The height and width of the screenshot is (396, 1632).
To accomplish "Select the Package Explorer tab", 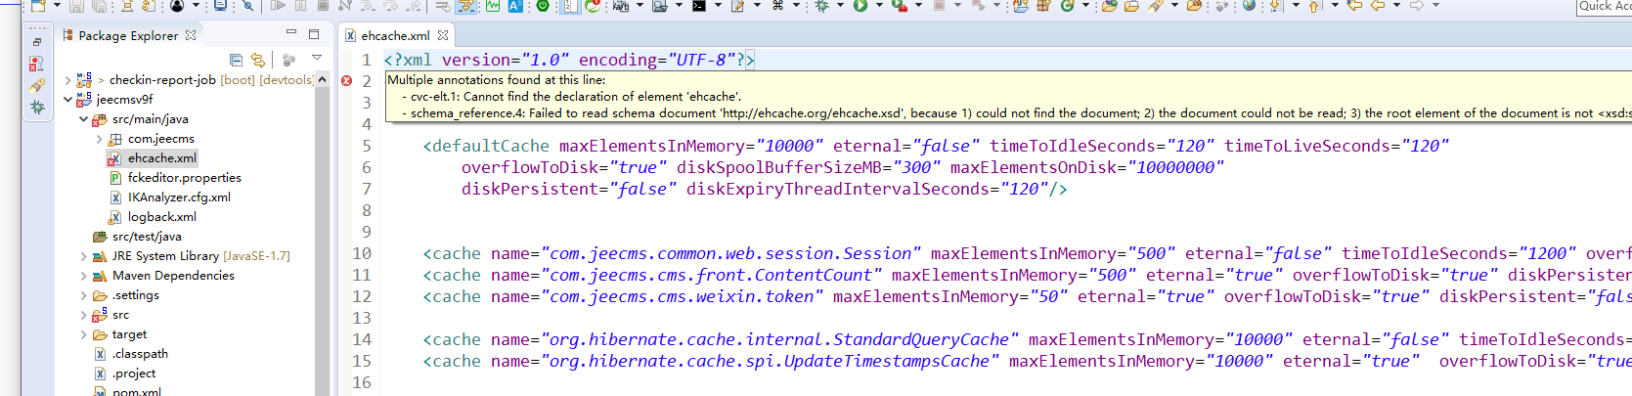I will (128, 35).
